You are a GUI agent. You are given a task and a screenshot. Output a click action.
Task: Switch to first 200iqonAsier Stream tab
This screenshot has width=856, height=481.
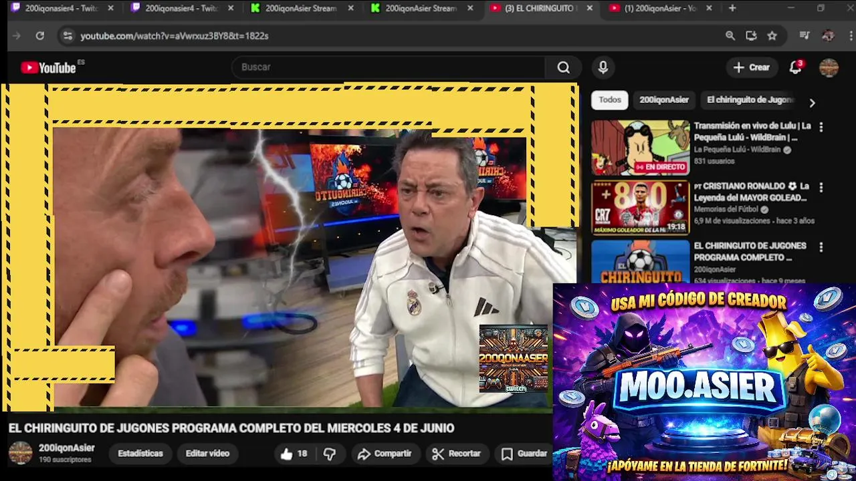[301, 8]
